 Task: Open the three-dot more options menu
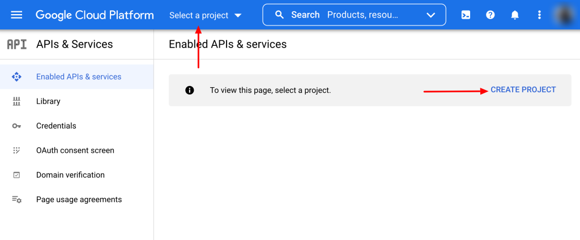(539, 15)
